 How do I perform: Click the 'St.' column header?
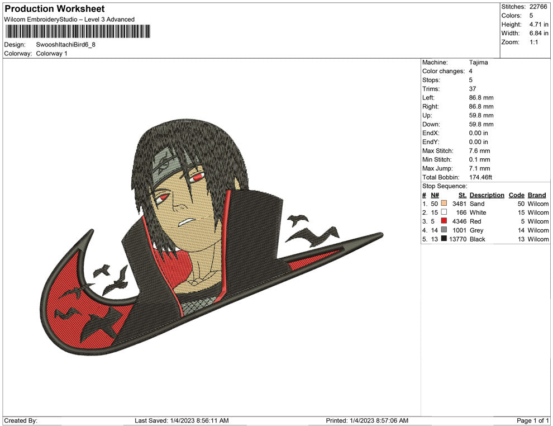point(463,195)
